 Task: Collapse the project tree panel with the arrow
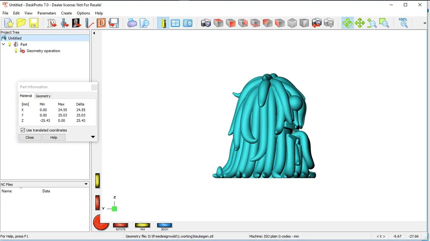tap(94, 33)
